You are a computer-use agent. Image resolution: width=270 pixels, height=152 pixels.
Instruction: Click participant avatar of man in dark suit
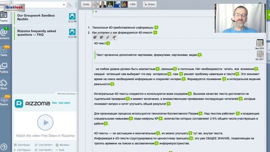(x=103, y=4)
